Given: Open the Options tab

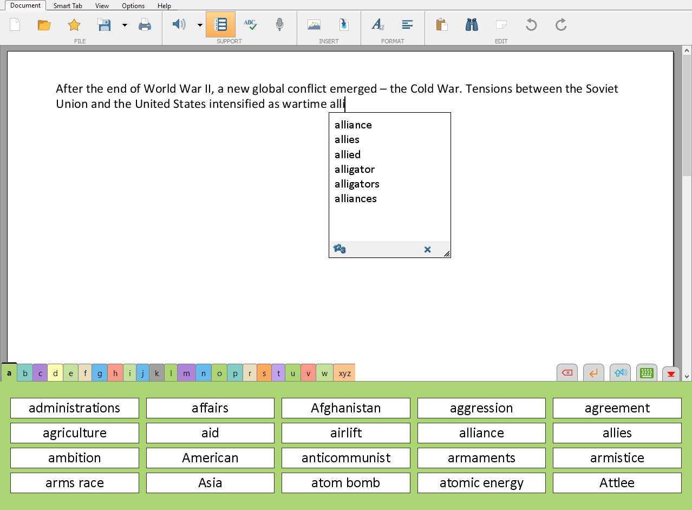Looking at the screenshot, I should tap(133, 6).
